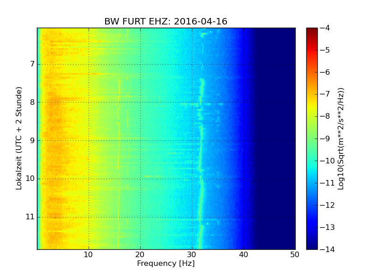The height and width of the screenshot is (277, 369).
Task: Click the 'Frequency [Hz]' x-axis label
Action: tap(166, 263)
